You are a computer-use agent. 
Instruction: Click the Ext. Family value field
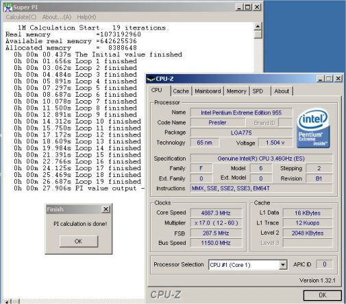201,178
